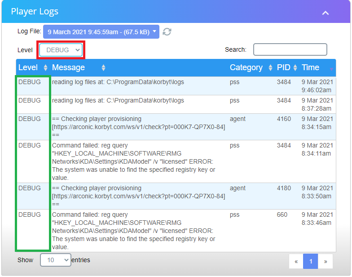352x277 pixels.
Task: Click the 8:34:11am Command failed message
Action: (x=134, y=161)
